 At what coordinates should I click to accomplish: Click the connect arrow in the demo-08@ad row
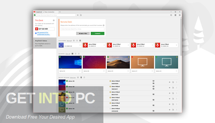point(169,88)
